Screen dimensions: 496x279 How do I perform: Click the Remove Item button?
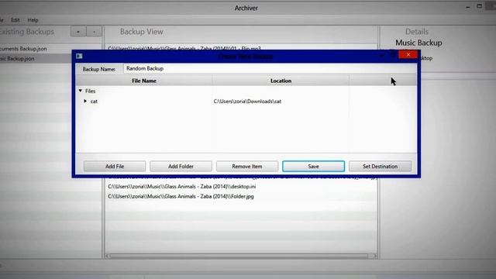coord(247,167)
